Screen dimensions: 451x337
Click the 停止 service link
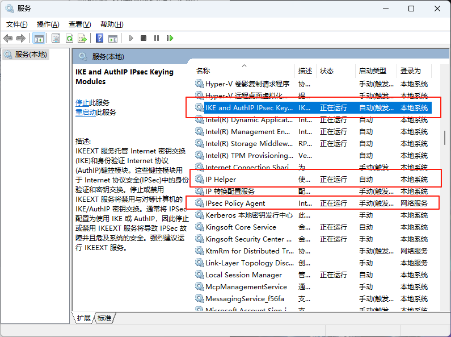coord(82,103)
